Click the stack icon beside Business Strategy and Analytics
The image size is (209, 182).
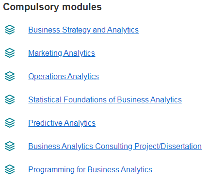pos(10,30)
